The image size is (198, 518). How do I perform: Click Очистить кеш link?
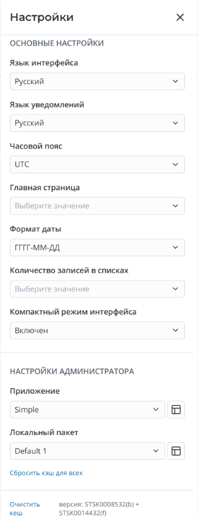pyautogui.click(x=25, y=509)
